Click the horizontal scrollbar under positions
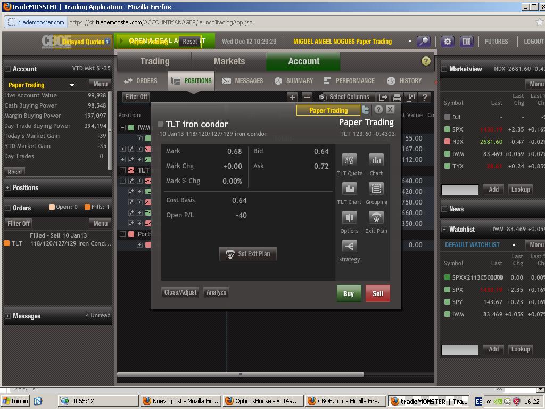The width and height of the screenshot is (545, 409). (x=241, y=374)
